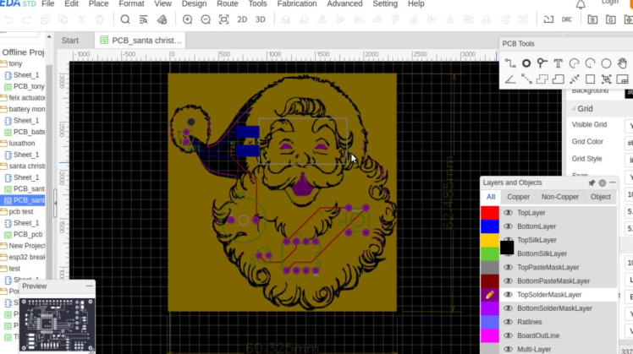Click the TopSilkLayer yellow color swatch

click(x=489, y=240)
